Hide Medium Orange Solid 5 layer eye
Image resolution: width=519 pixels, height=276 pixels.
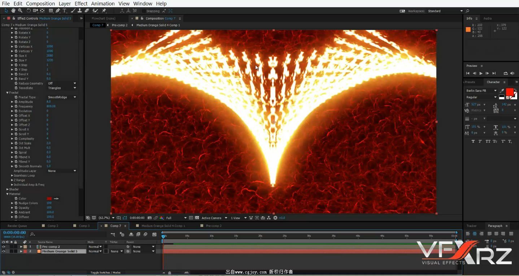click(4, 251)
